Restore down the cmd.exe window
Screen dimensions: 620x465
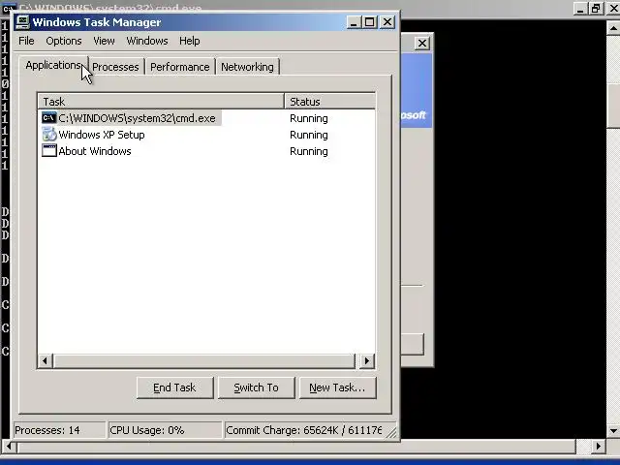(596, 9)
